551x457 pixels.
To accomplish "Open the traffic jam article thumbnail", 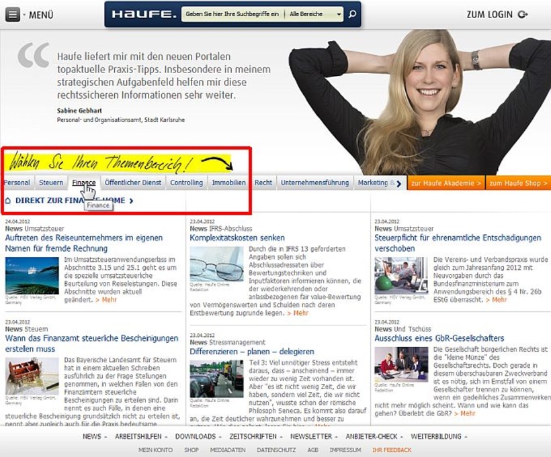I will pos(216,378).
